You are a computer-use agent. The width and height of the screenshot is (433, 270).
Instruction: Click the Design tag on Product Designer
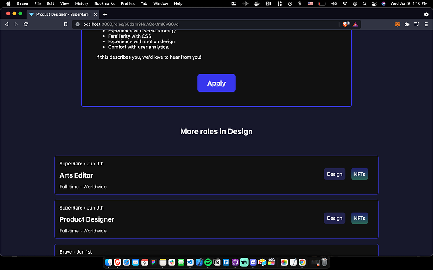click(x=334, y=218)
